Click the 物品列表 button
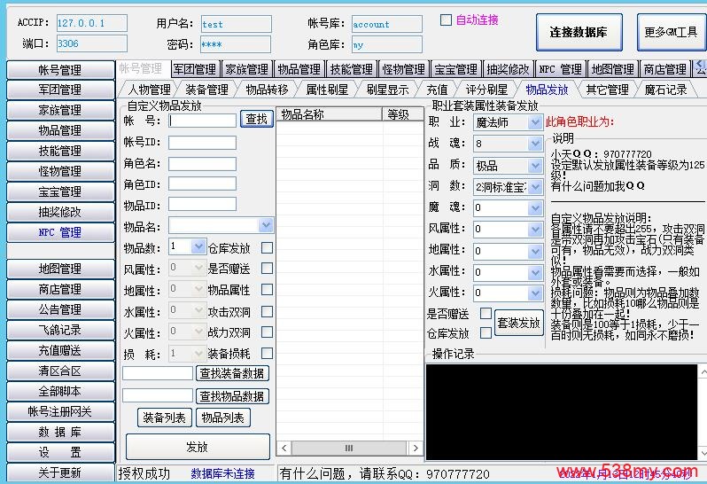 click(x=222, y=418)
